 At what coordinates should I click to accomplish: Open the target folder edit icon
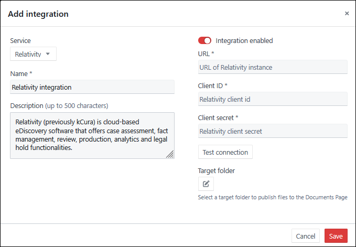(x=206, y=184)
